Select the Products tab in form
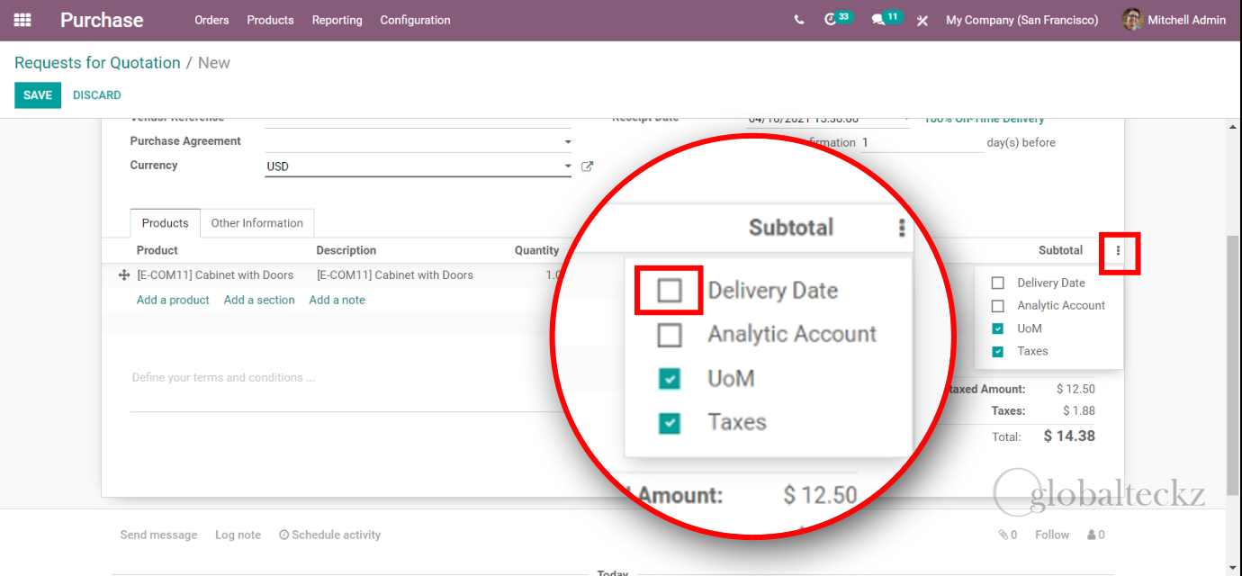 [165, 223]
